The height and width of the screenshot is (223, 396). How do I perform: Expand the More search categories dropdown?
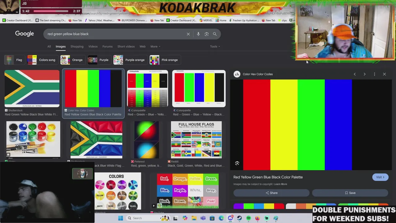[155, 46]
